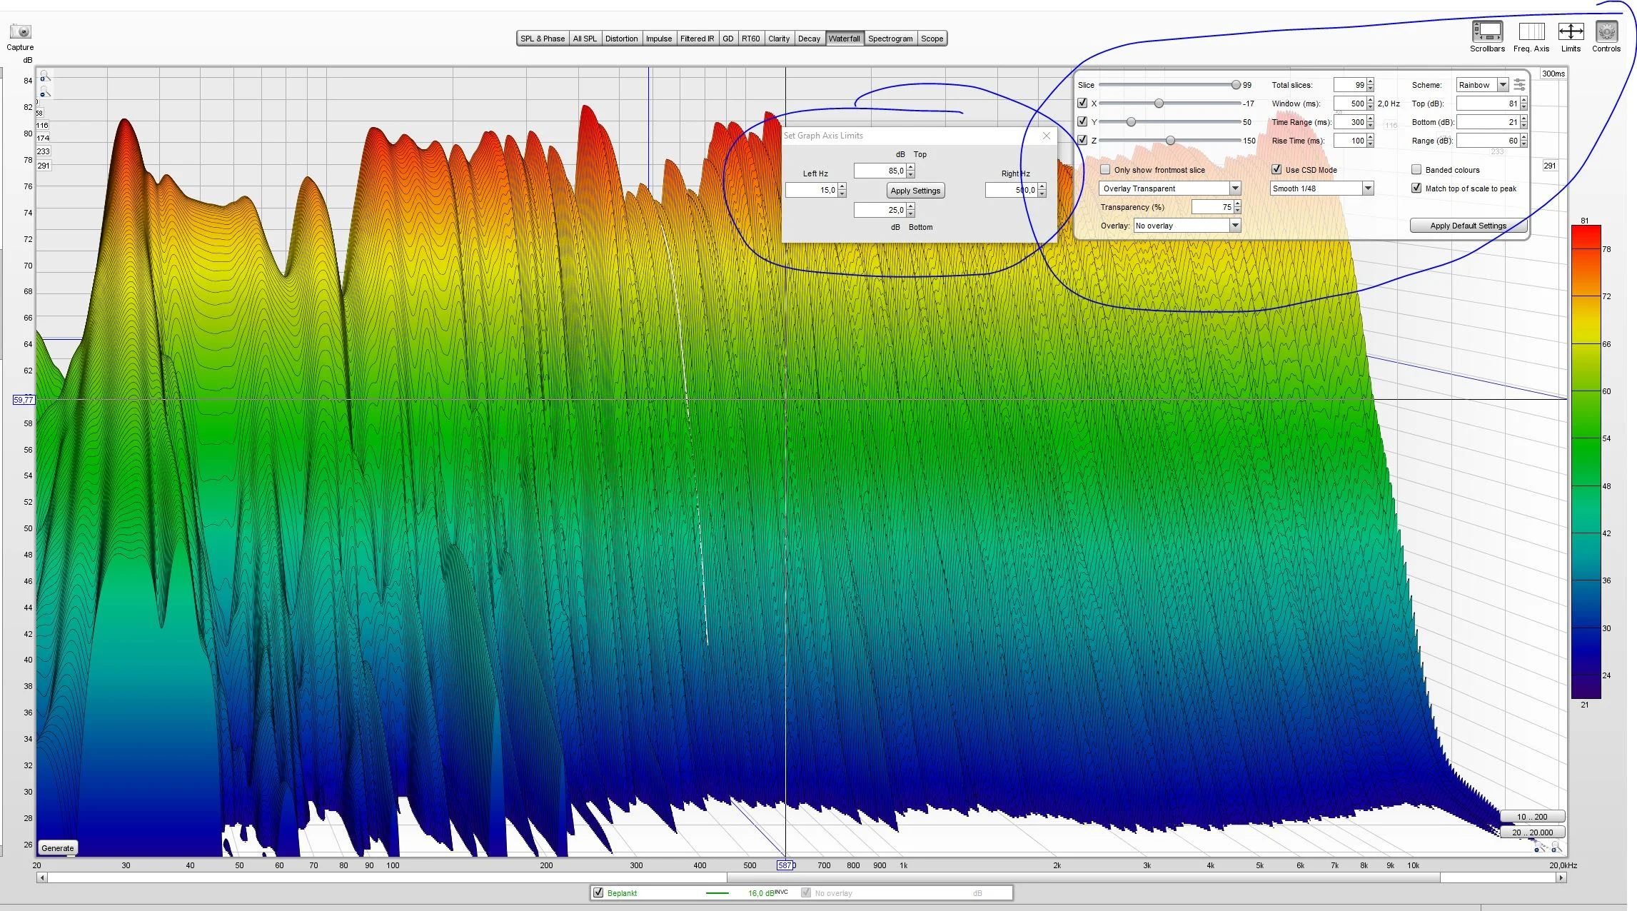Image resolution: width=1637 pixels, height=911 pixels.
Task: Open the No overlay dropdown
Action: 1187,226
